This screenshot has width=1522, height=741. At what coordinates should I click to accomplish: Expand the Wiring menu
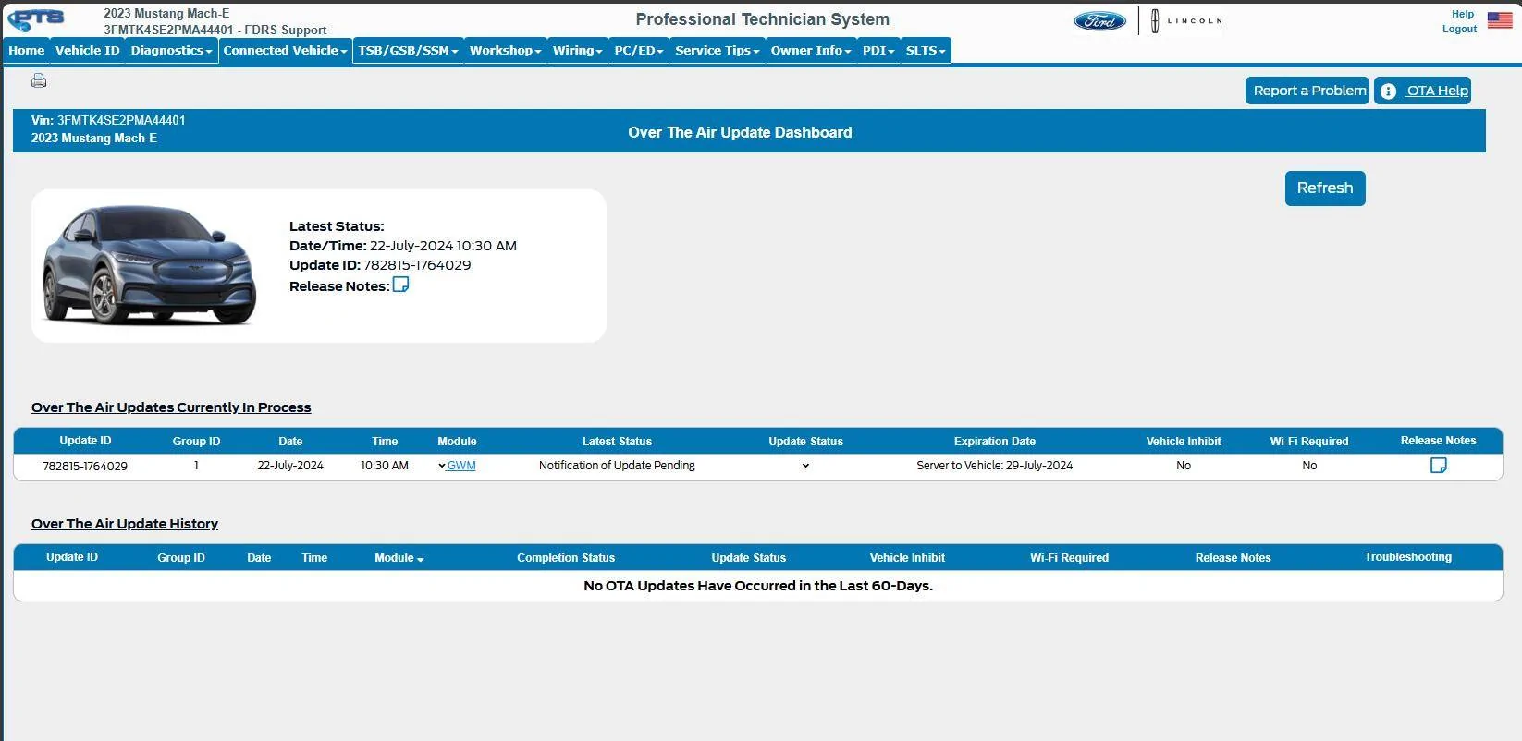pyautogui.click(x=577, y=50)
